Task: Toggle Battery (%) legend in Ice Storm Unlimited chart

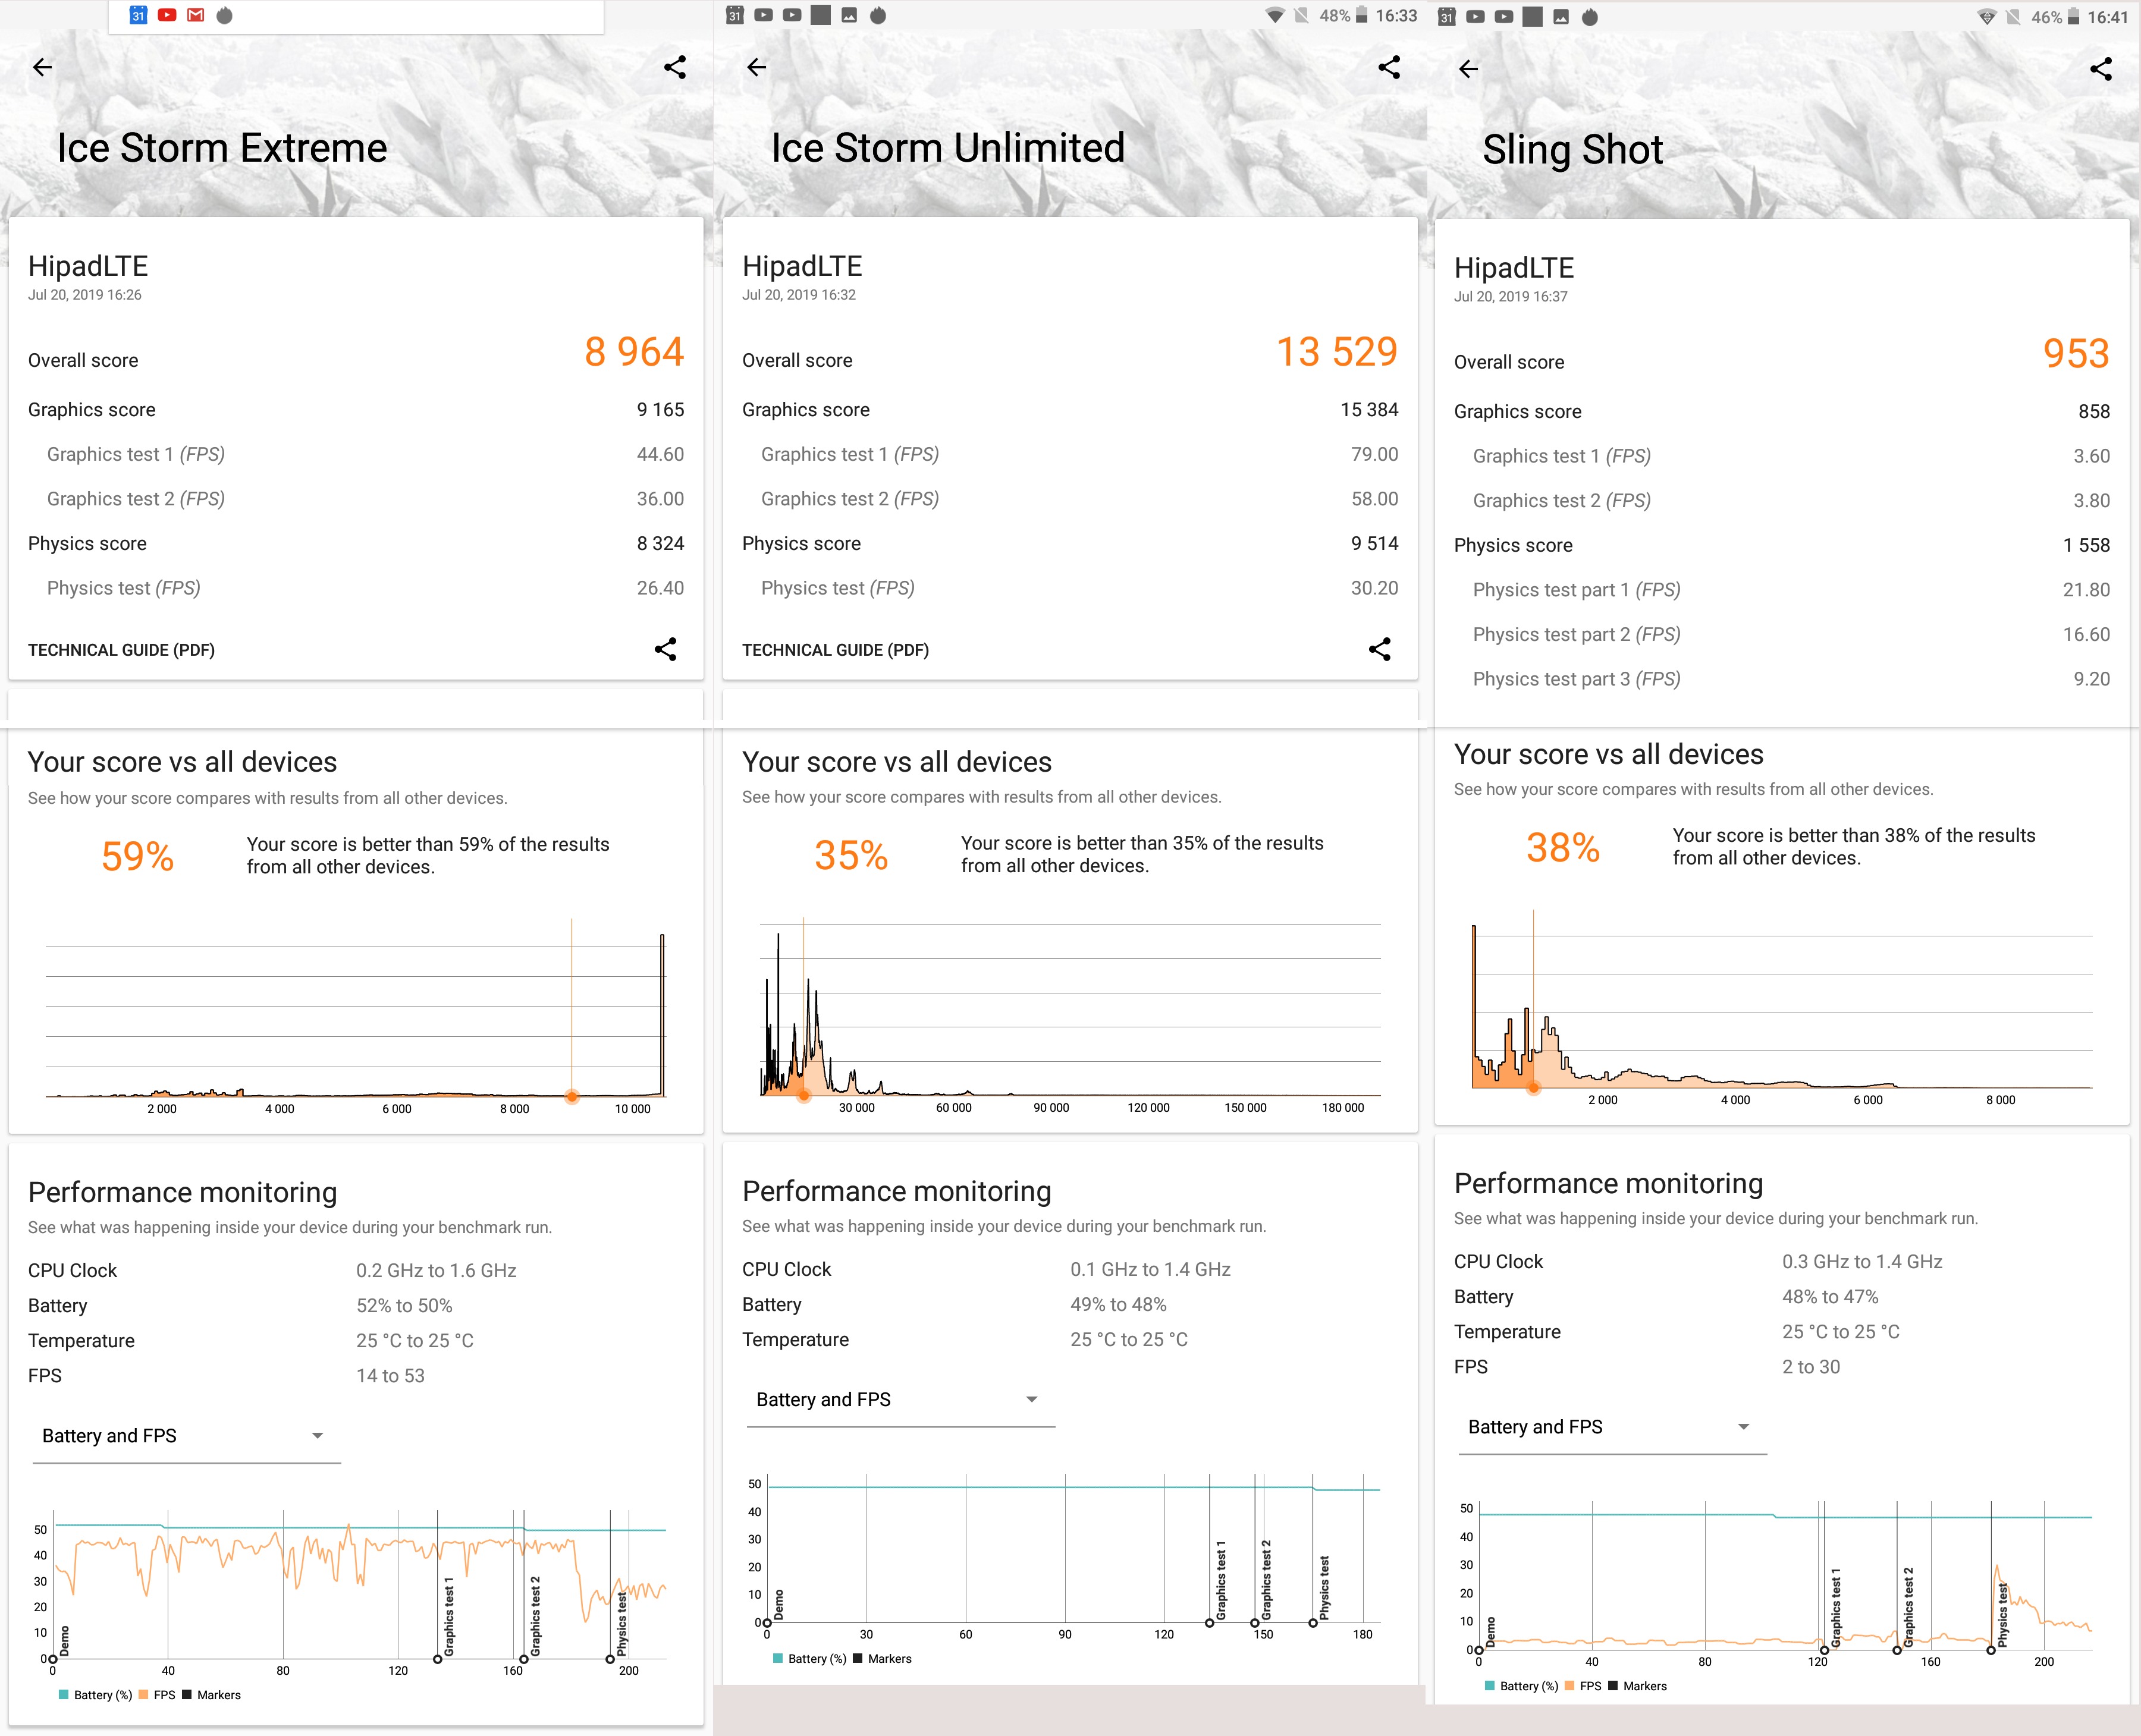Action: [811, 1659]
